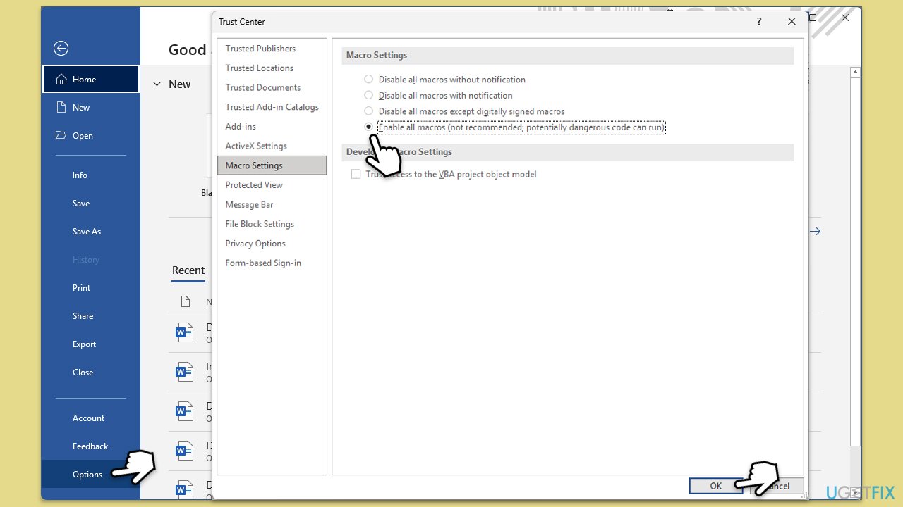Click OK in the Trust Center dialog
The height and width of the screenshot is (507, 903).
[715, 486]
